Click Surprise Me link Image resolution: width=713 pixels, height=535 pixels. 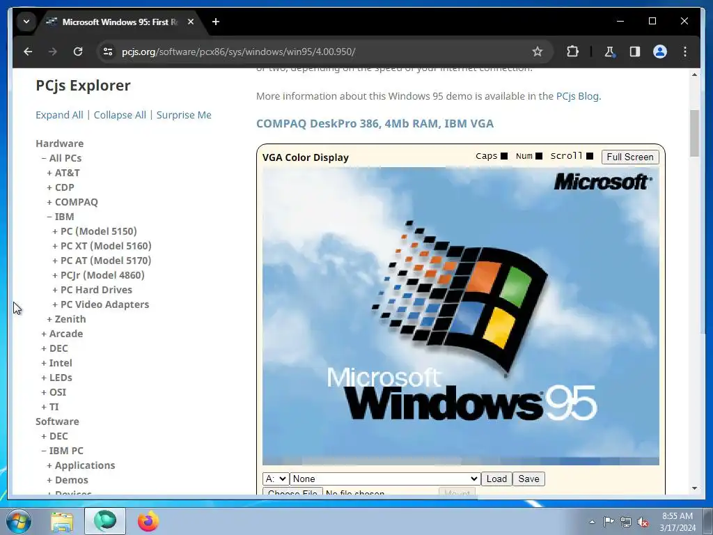pos(184,115)
